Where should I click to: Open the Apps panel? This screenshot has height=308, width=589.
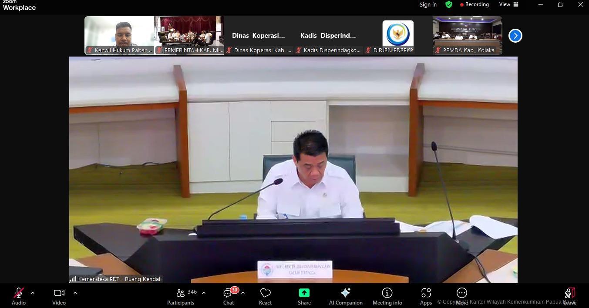[x=426, y=296]
